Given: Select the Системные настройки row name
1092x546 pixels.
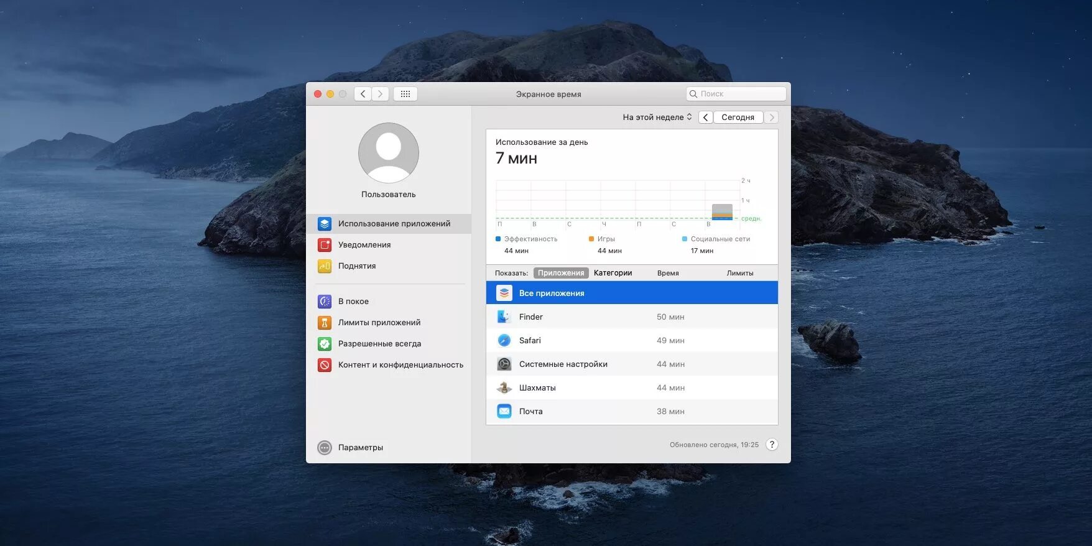Looking at the screenshot, I should pyautogui.click(x=563, y=364).
